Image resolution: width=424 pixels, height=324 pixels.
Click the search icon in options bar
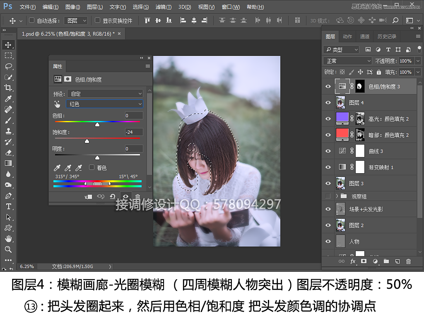click(x=395, y=20)
